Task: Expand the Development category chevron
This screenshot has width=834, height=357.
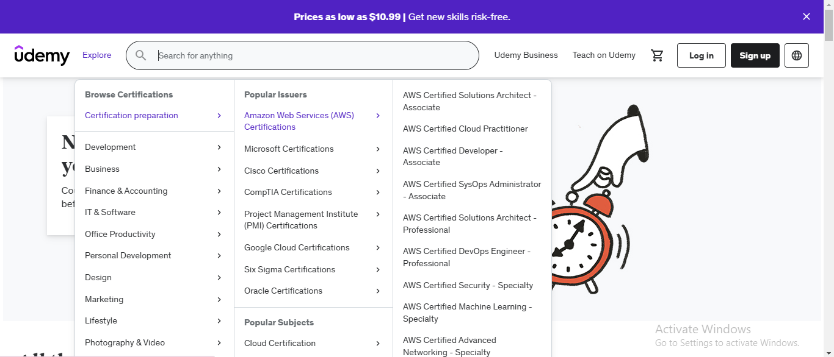Action: [219, 147]
